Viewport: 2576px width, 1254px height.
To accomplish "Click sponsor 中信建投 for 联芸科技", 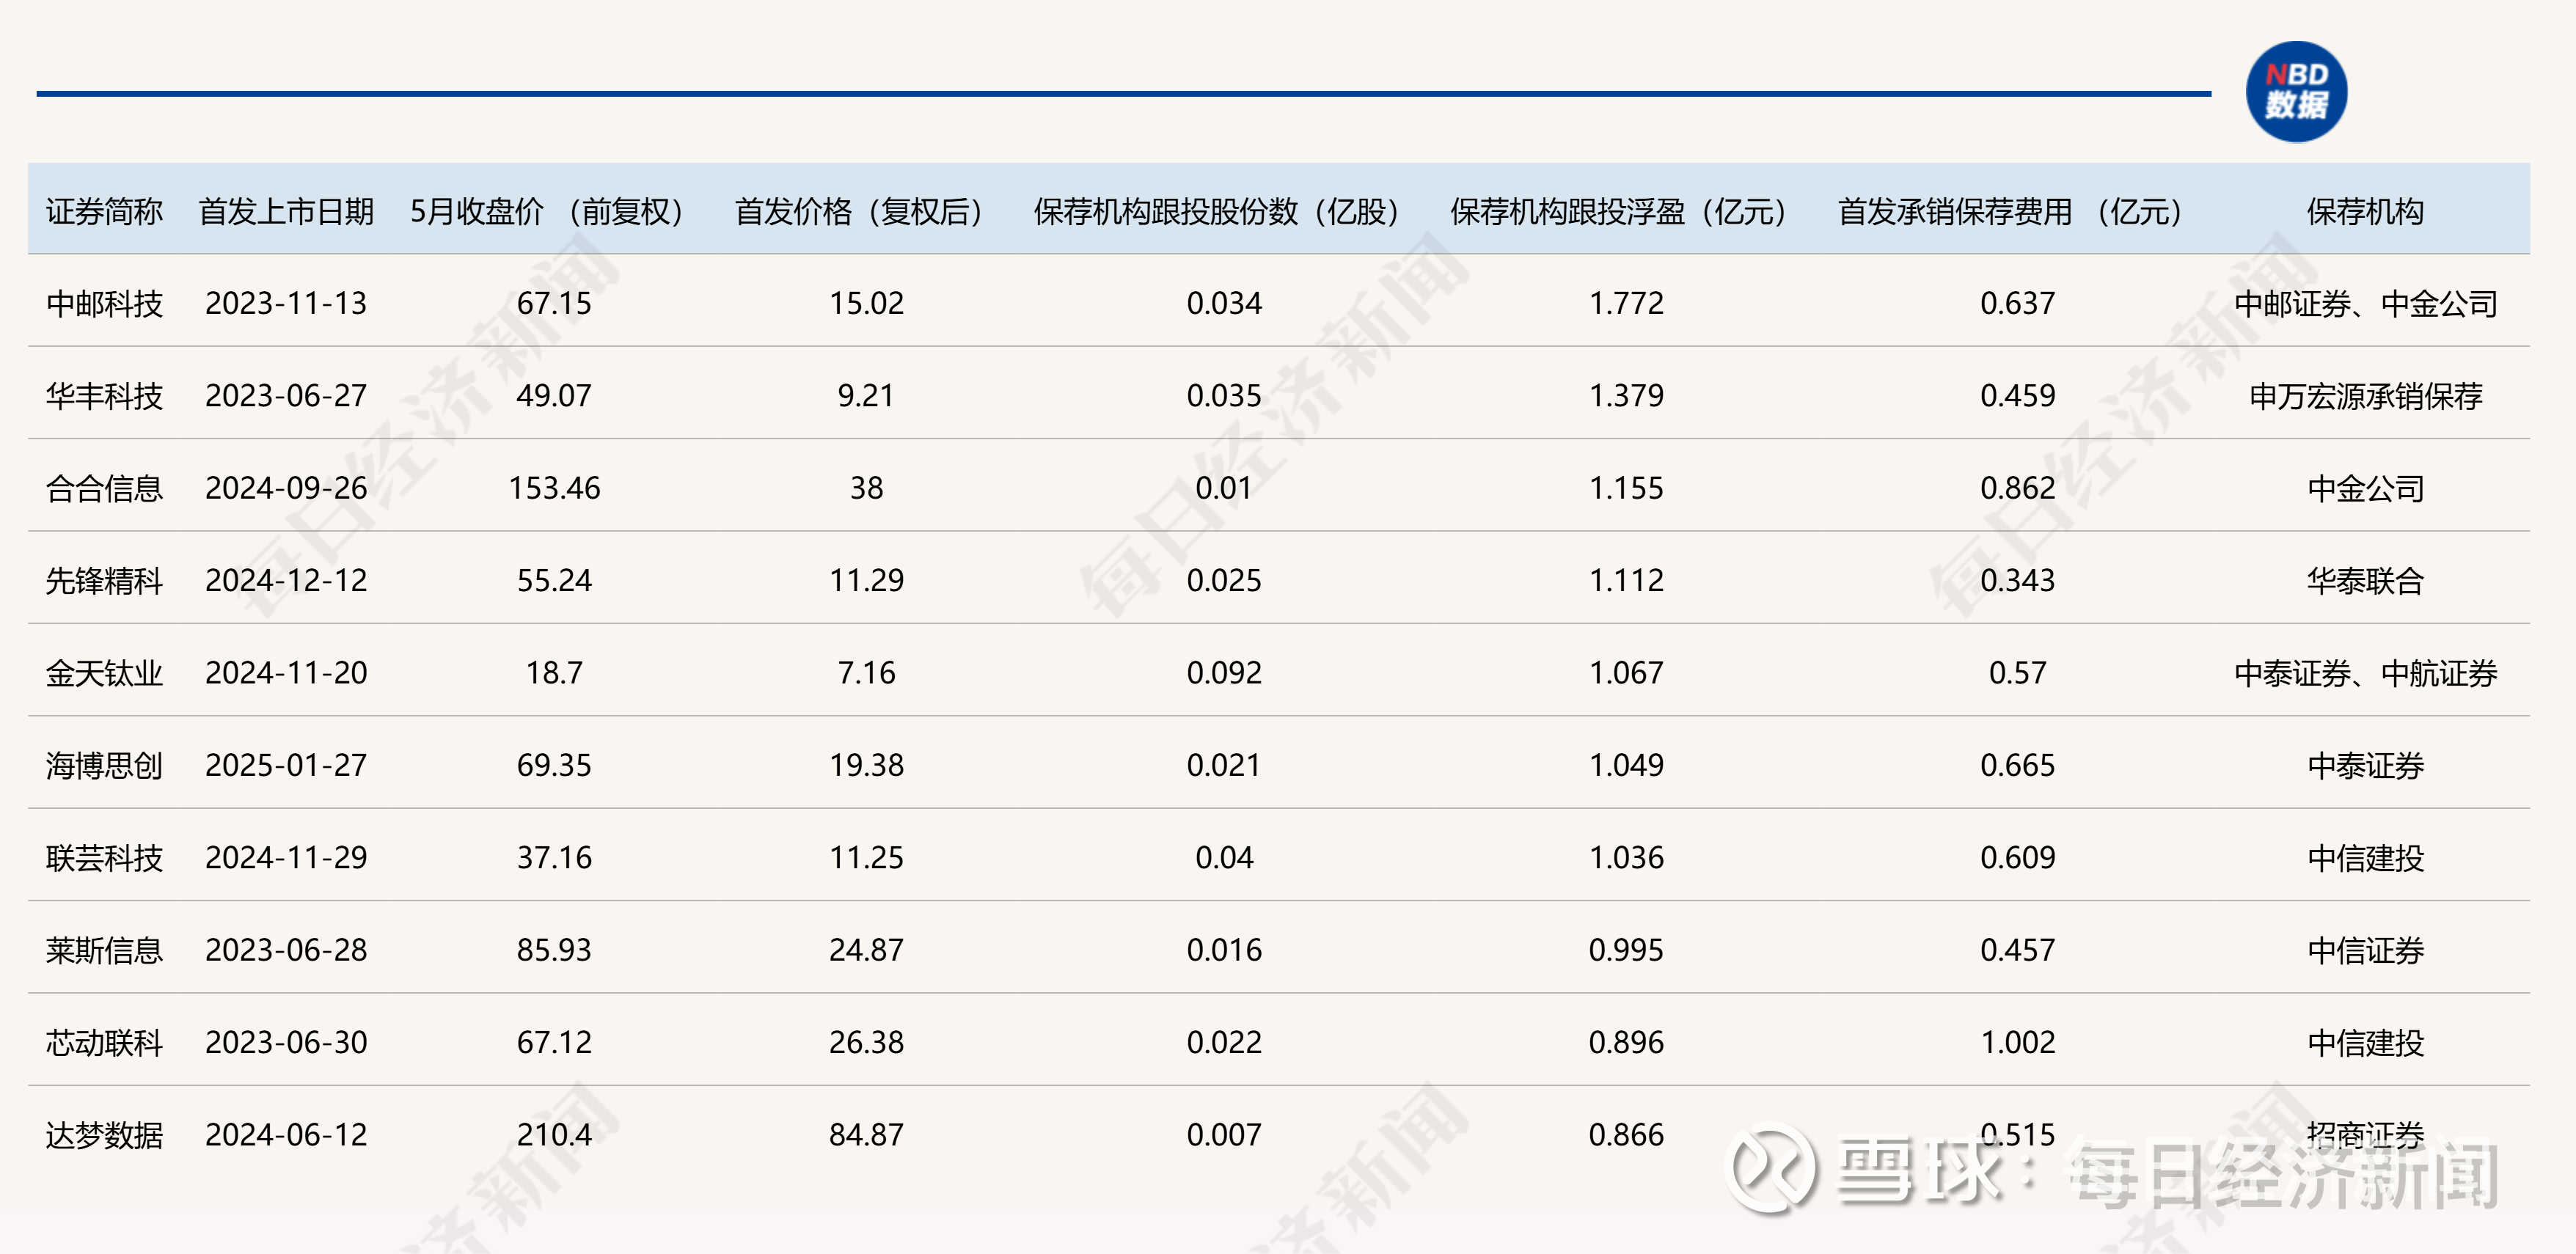I will point(2366,857).
